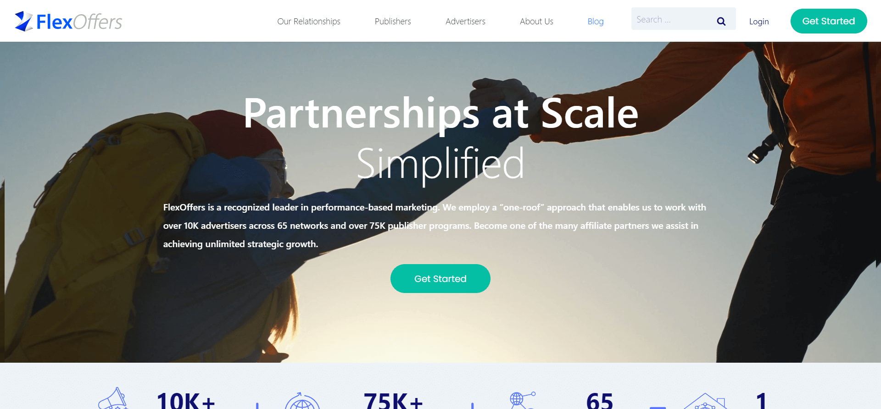Click the 75K+ statistic
Viewport: 881px width, 409px height.
tap(393, 400)
